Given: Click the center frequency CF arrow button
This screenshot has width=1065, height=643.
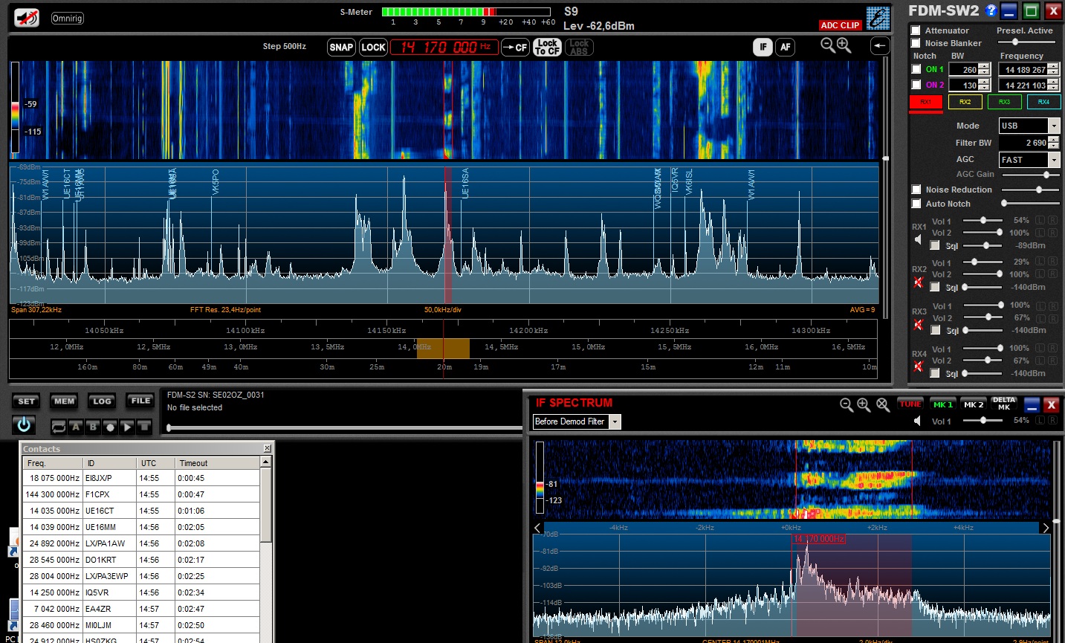Looking at the screenshot, I should (515, 48).
